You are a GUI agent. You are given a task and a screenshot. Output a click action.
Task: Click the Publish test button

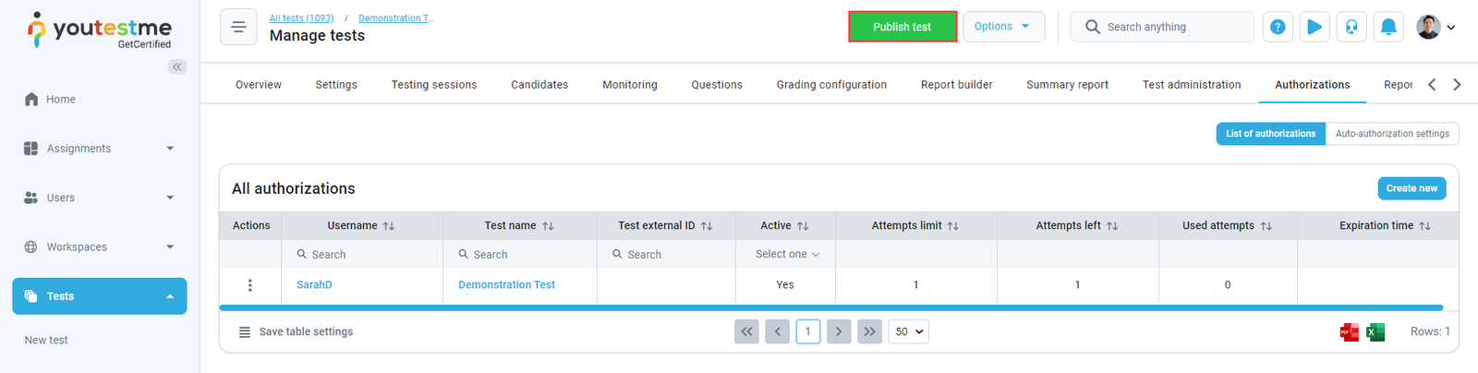pos(903,27)
